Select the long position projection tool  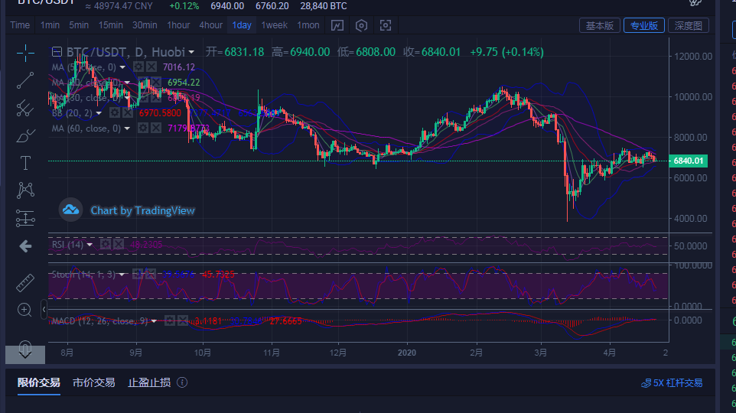[x=25, y=218]
